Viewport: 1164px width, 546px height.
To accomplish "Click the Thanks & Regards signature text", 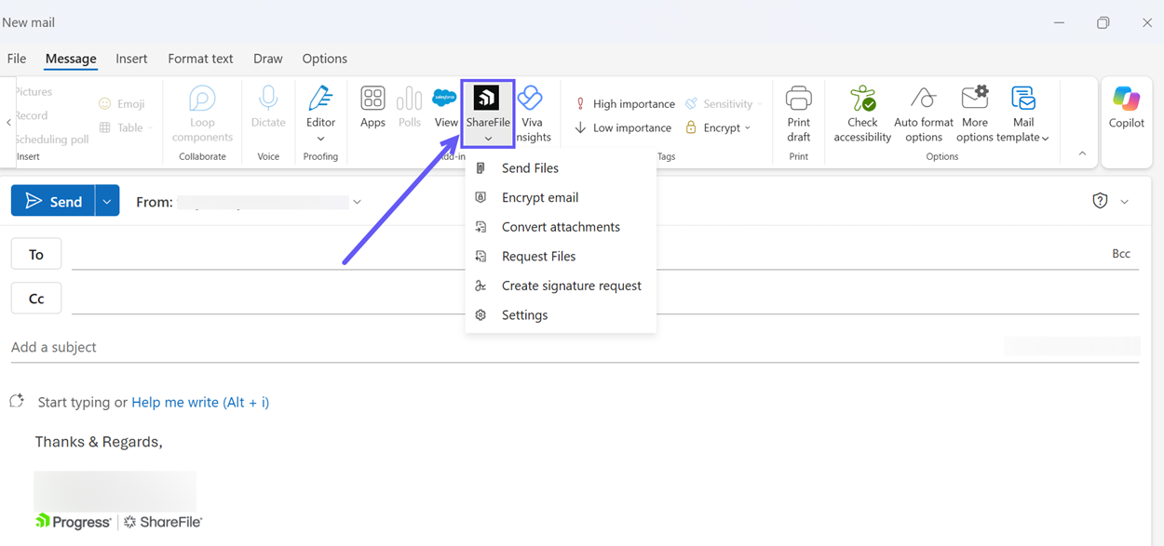I will pyautogui.click(x=99, y=442).
